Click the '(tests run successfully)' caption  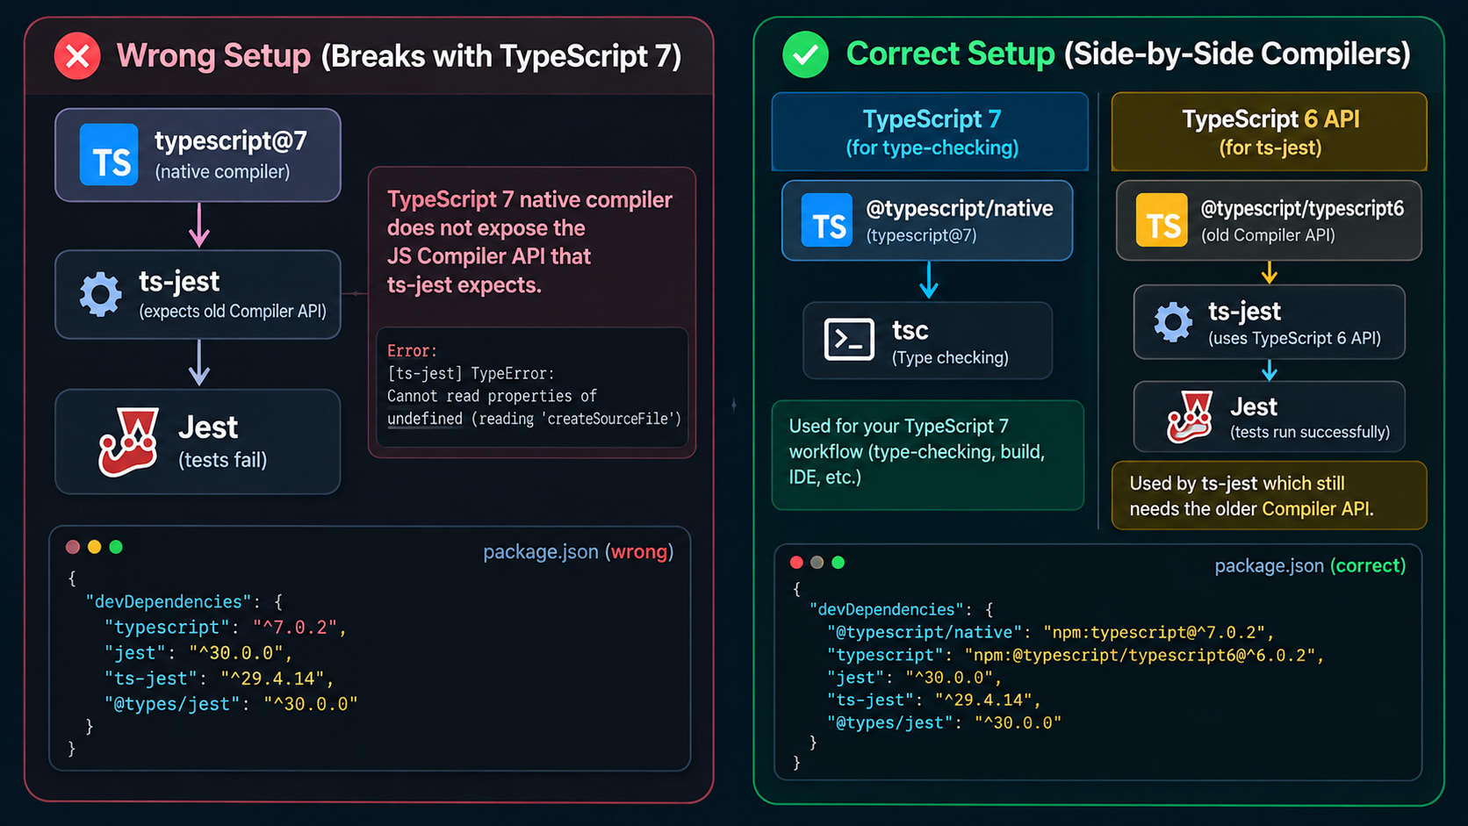[x=1310, y=432]
